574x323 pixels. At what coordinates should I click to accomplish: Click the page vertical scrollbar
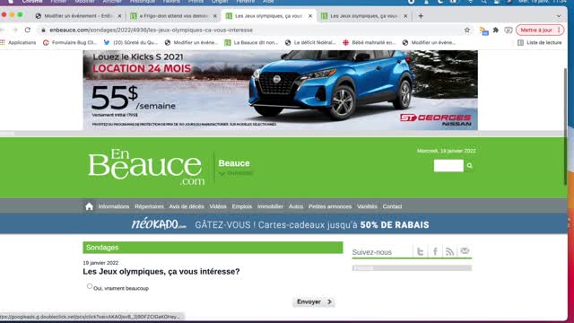click(565, 127)
